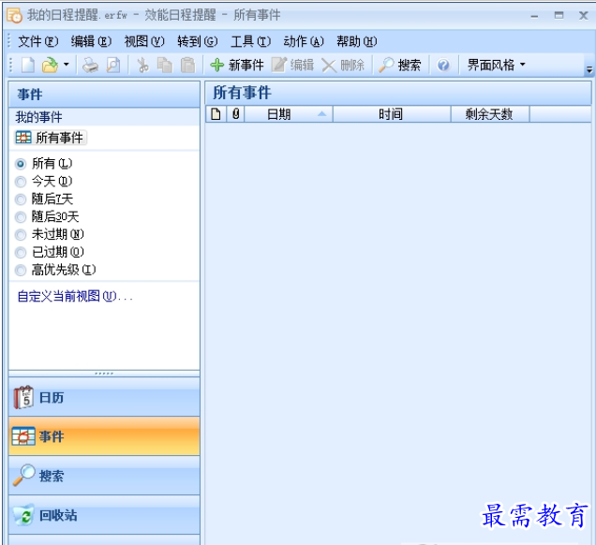Expand the 界面风格 dropdown
Viewport: 596px width, 545px height.
tap(497, 65)
